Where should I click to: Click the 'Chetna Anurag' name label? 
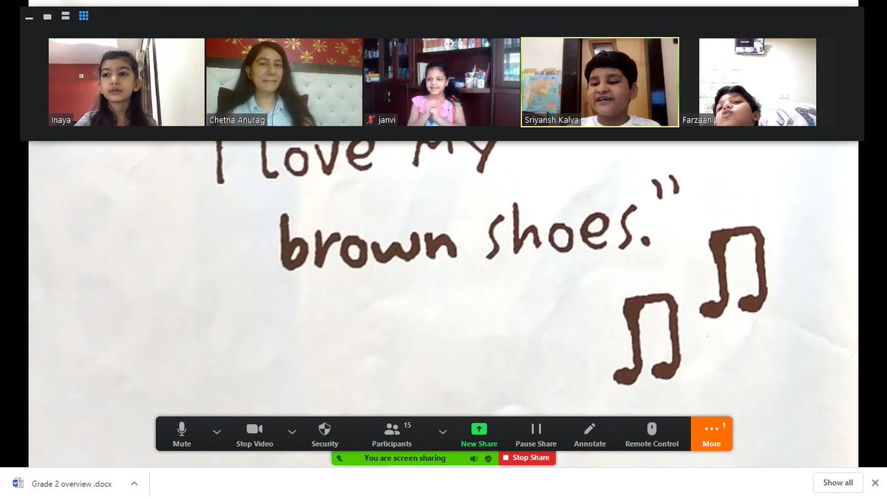(237, 120)
